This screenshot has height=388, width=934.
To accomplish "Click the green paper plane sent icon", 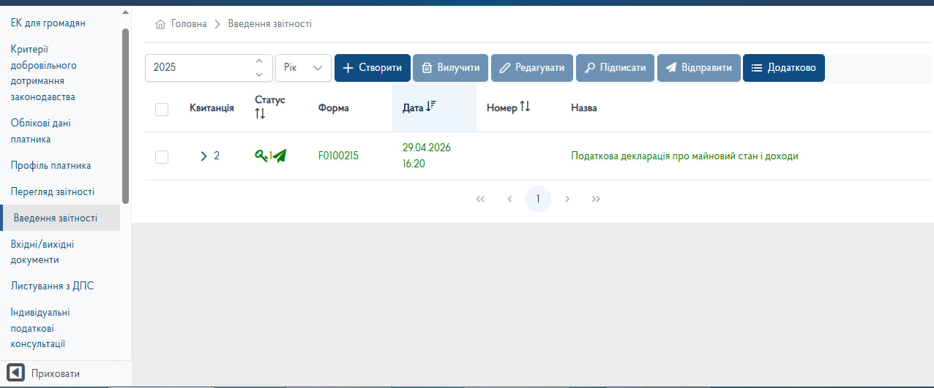I will pos(279,156).
